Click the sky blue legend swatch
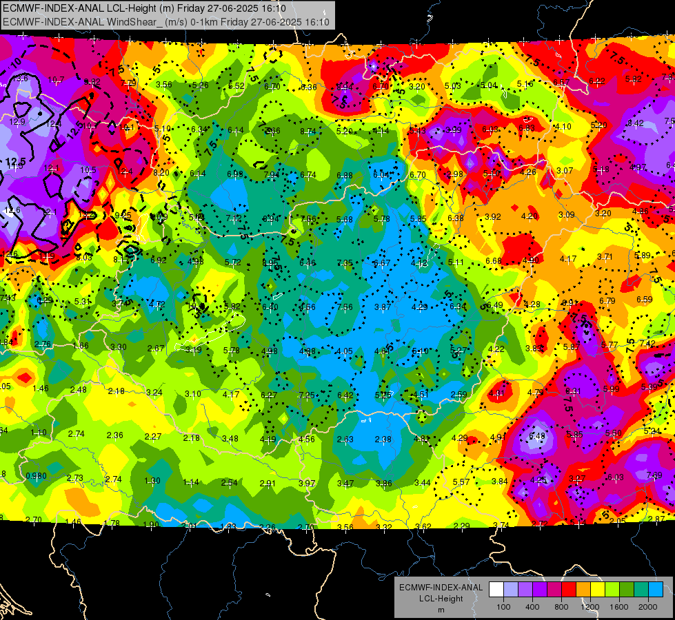This screenshot has height=620, width=675. tap(656, 590)
